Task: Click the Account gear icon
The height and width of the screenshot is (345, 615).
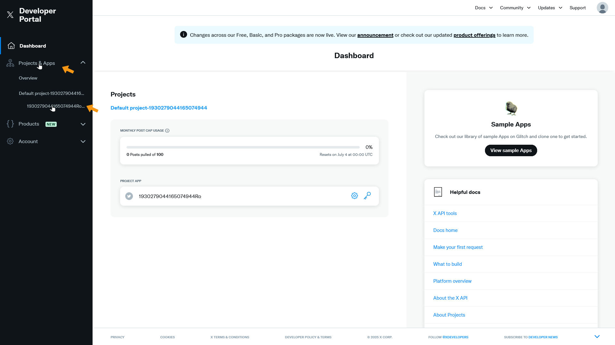Action: point(10,141)
